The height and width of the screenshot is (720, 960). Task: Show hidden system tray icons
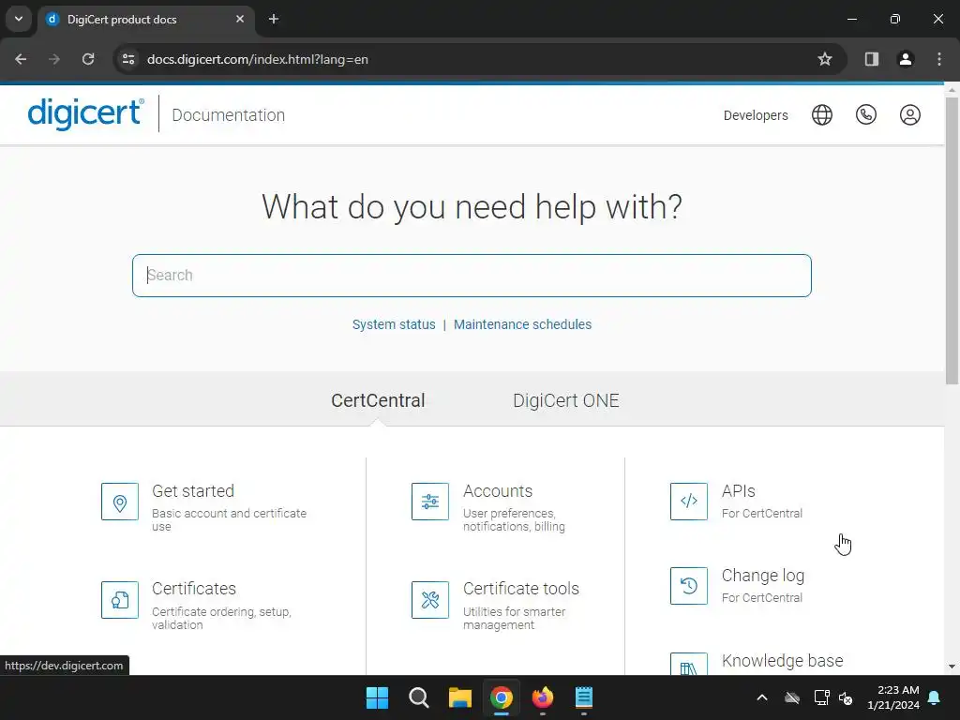761,697
